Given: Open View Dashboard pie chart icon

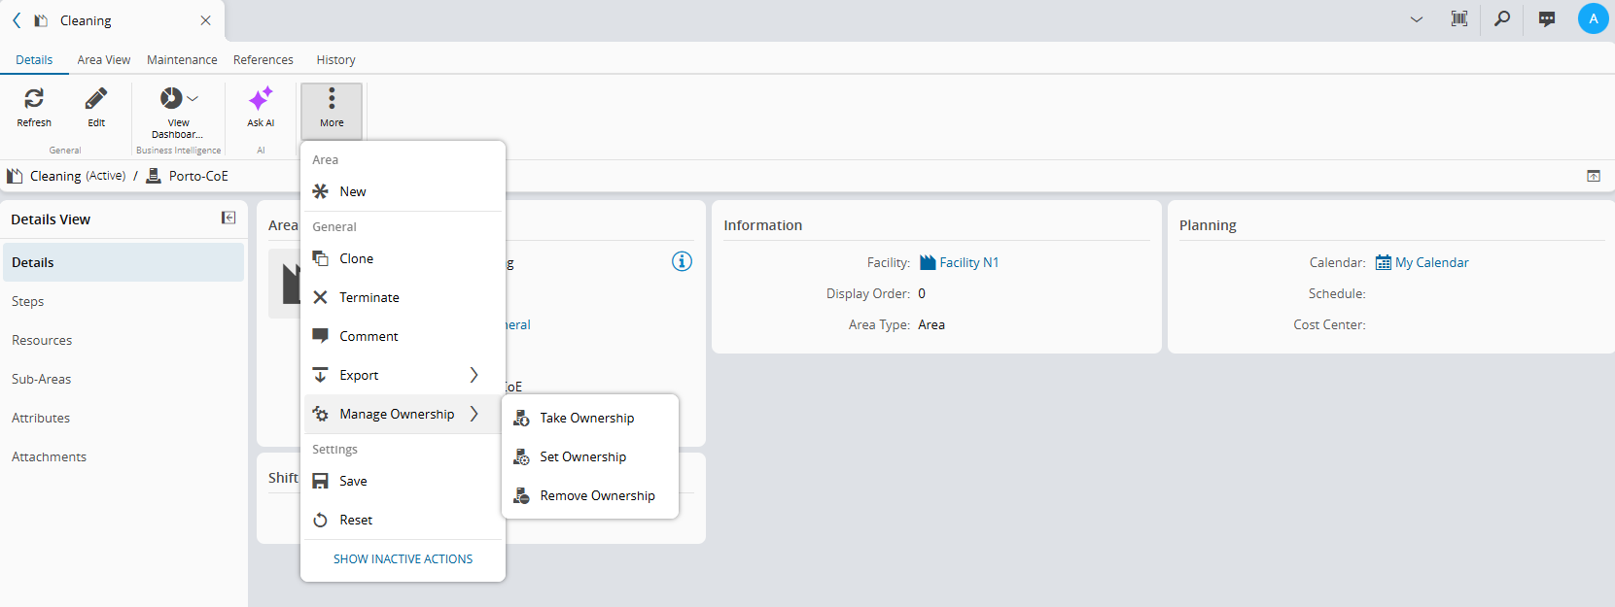Looking at the screenshot, I should click(x=171, y=98).
